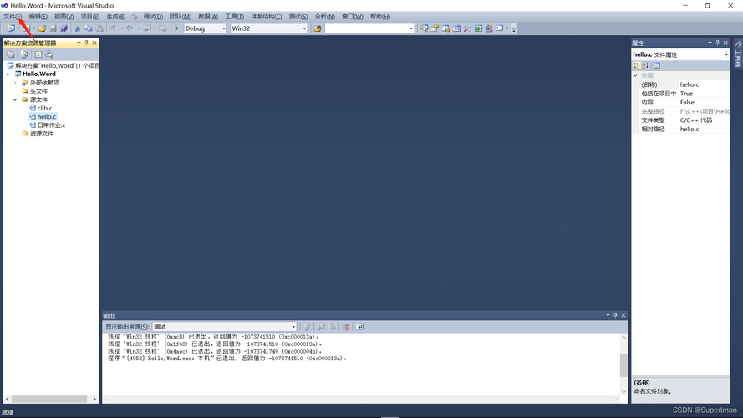This screenshot has width=743, height=418.
Task: Click the Paste toolbar icon
Action: point(99,28)
